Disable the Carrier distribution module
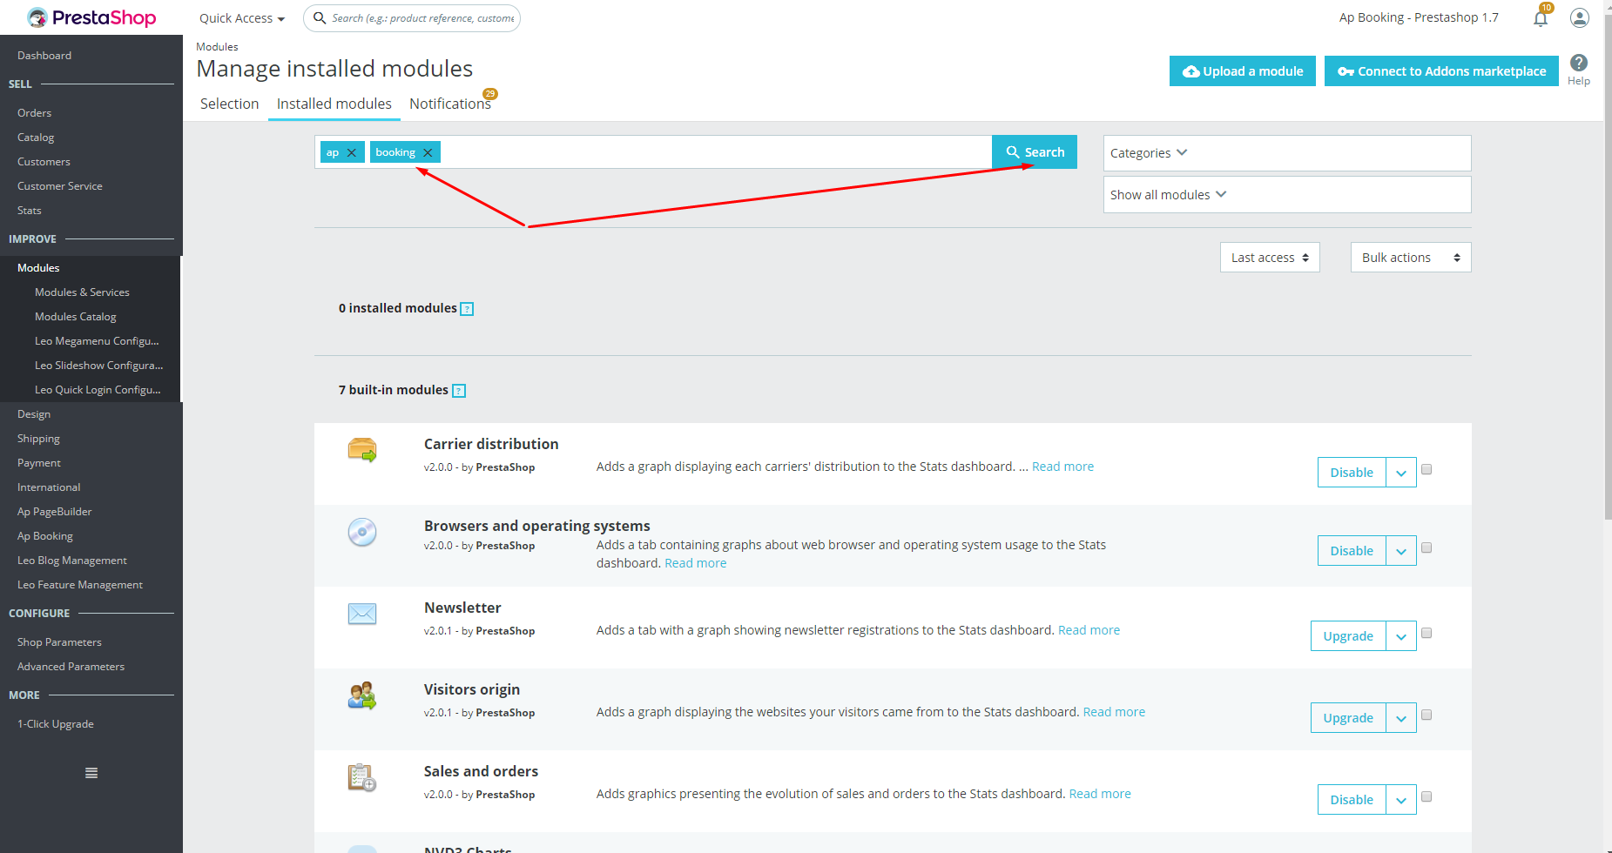Viewport: 1612px width, 853px height. tap(1352, 473)
